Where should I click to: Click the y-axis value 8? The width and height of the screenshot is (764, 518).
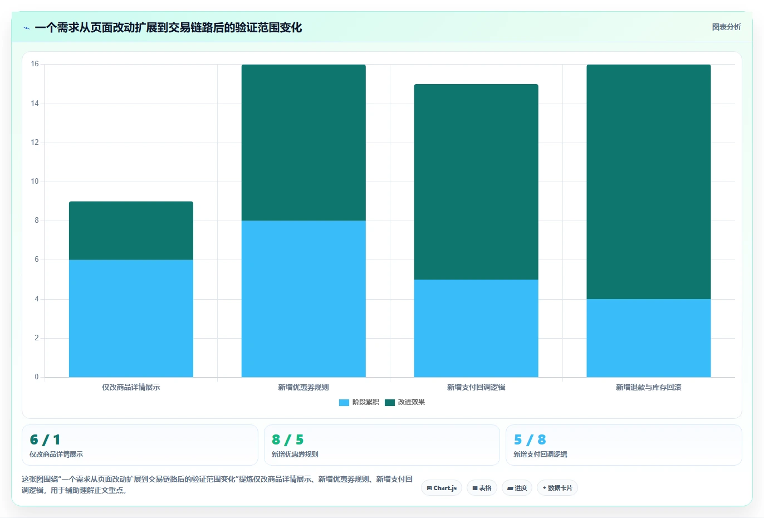coord(37,221)
